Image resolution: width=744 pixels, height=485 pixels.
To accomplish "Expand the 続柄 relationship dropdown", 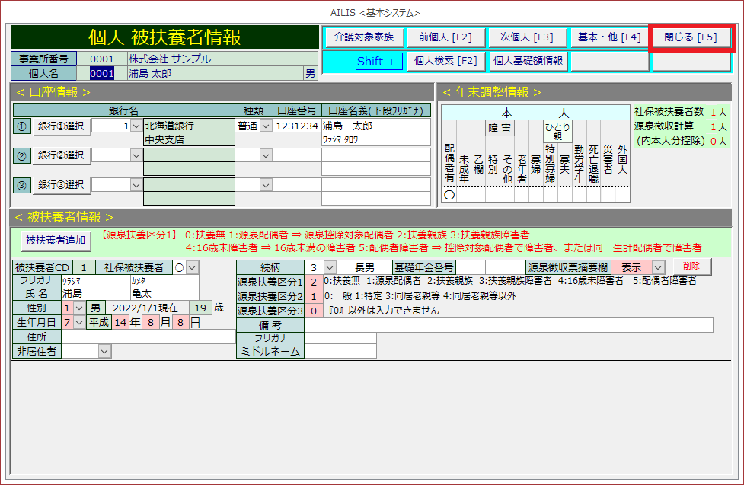I will coord(329,267).
